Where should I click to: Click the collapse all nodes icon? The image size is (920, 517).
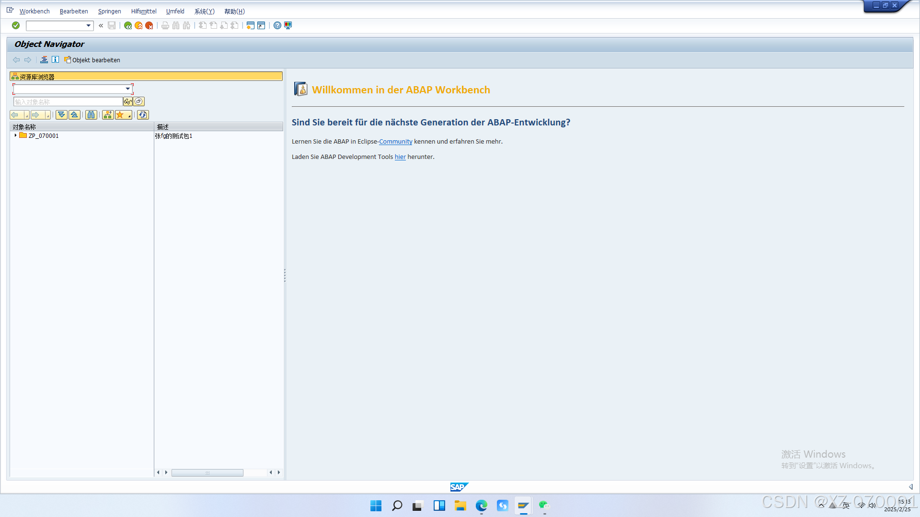[x=74, y=115]
